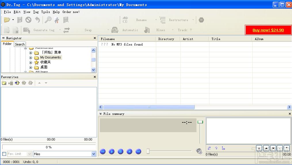Open the Tools menu
This screenshot has height=165, width=292.
(46, 12)
